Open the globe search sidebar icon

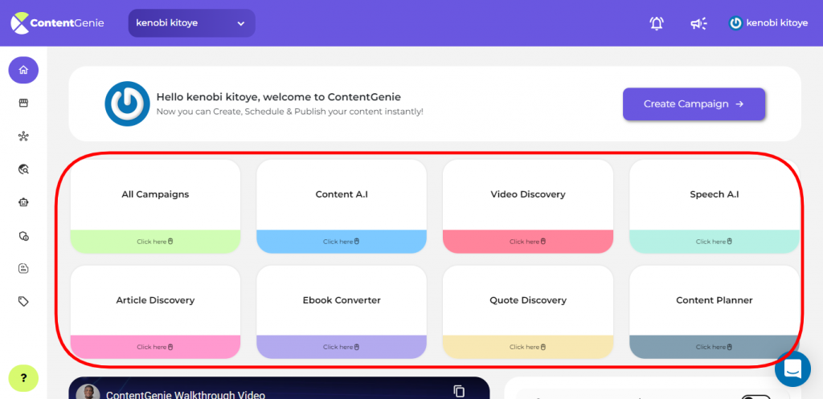click(23, 169)
